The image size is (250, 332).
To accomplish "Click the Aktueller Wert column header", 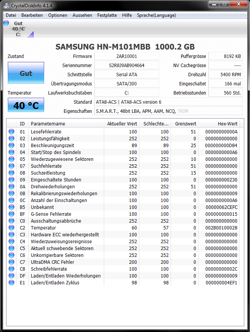I will 122,123.
